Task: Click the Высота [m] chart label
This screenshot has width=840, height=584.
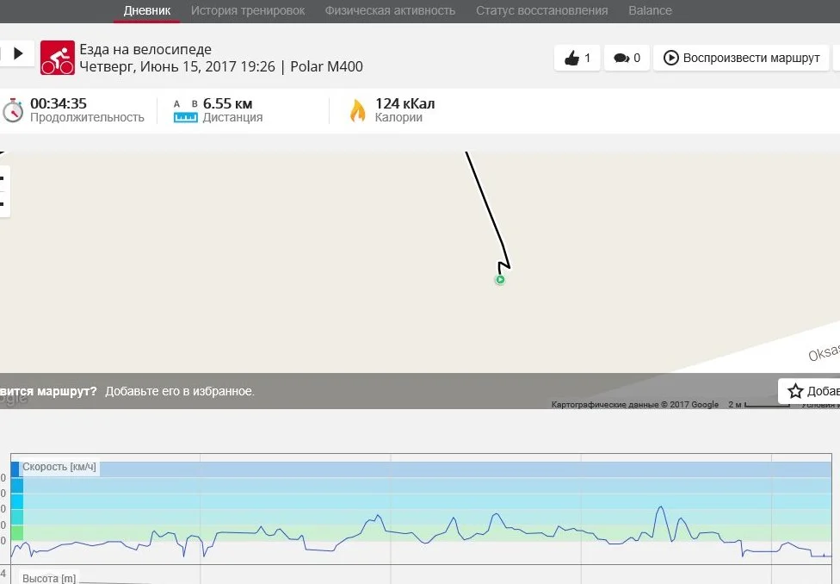Action: pyautogui.click(x=49, y=578)
